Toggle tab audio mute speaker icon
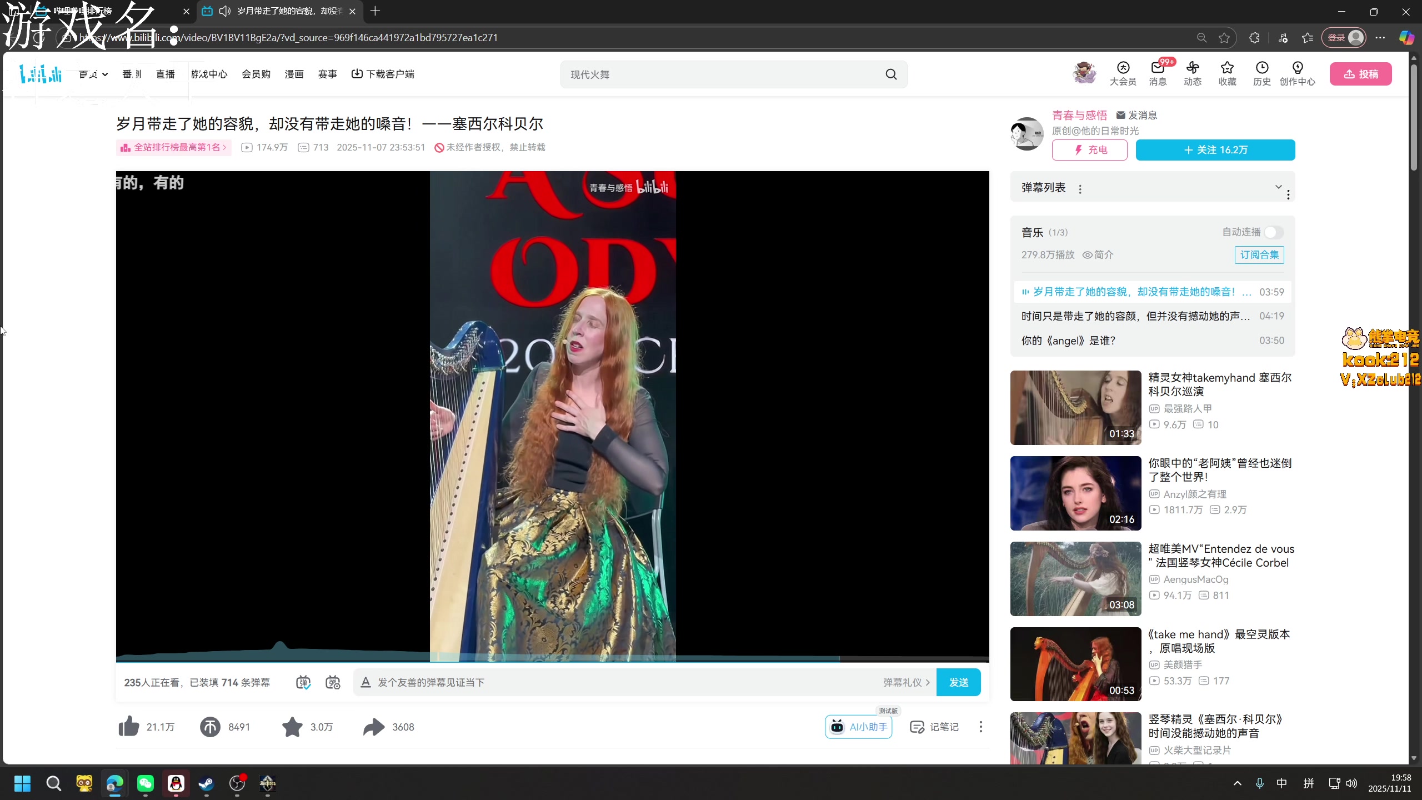Viewport: 1422px width, 800px height. coord(224,11)
